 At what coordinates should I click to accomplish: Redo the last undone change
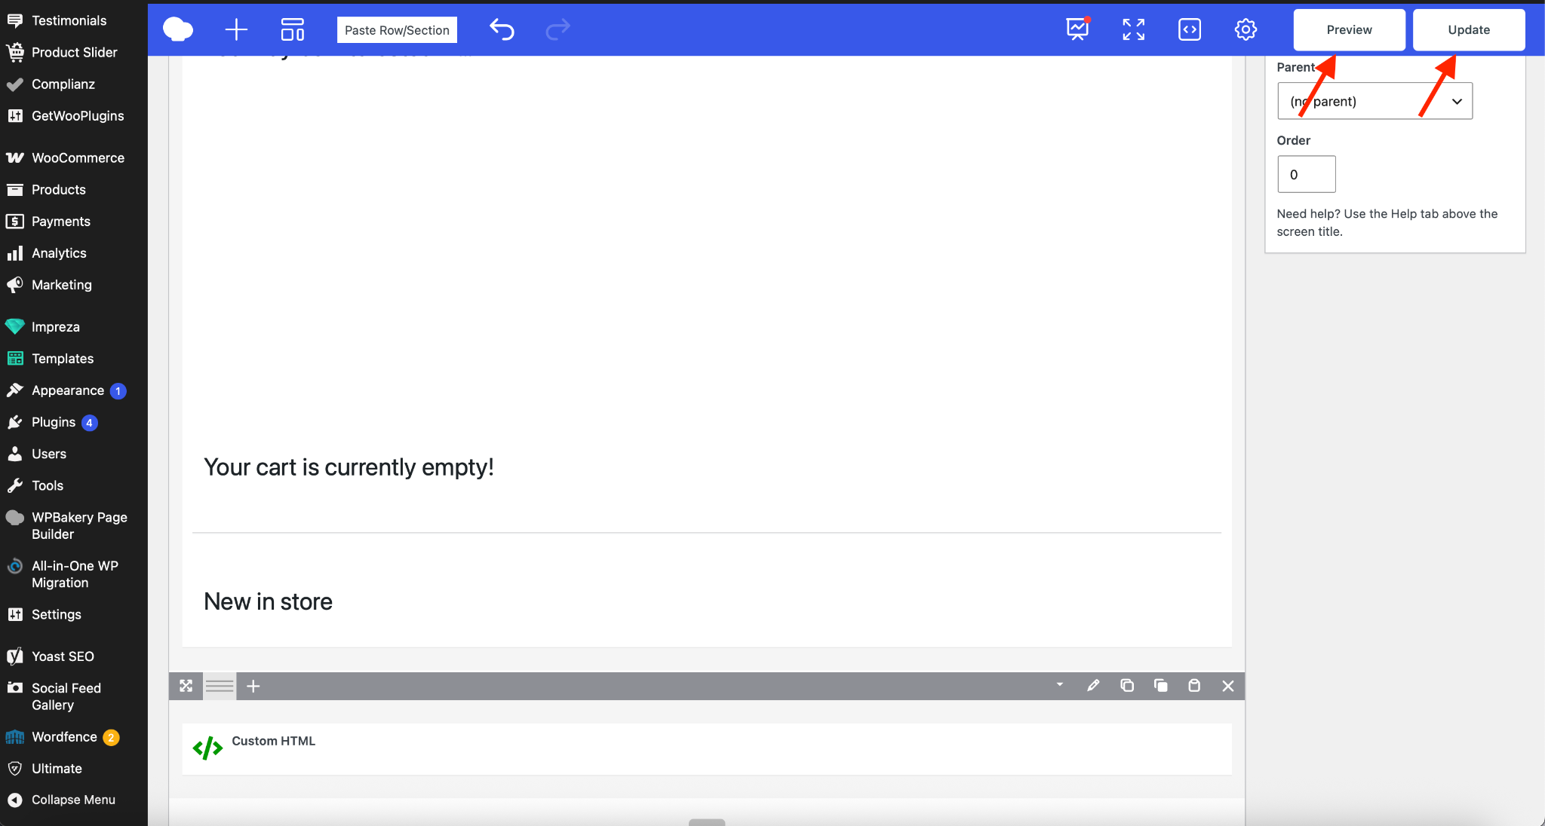coord(557,29)
